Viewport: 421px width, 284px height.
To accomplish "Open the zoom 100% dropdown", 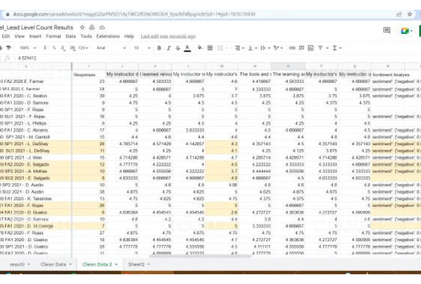I will (x=28, y=48).
